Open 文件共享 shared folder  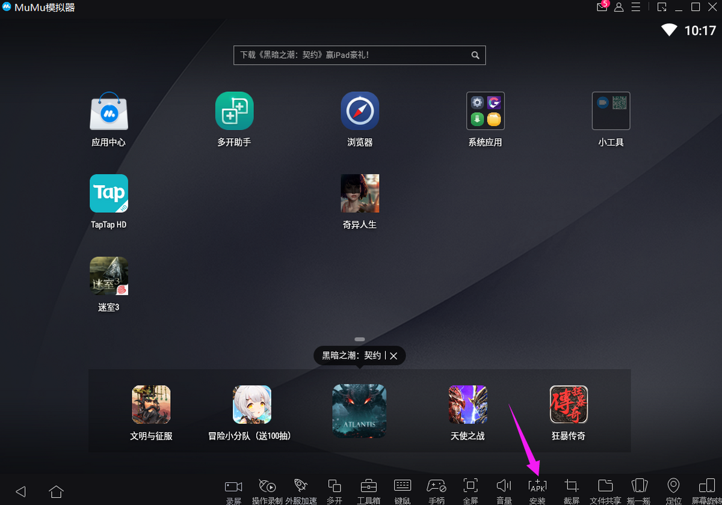(605, 491)
